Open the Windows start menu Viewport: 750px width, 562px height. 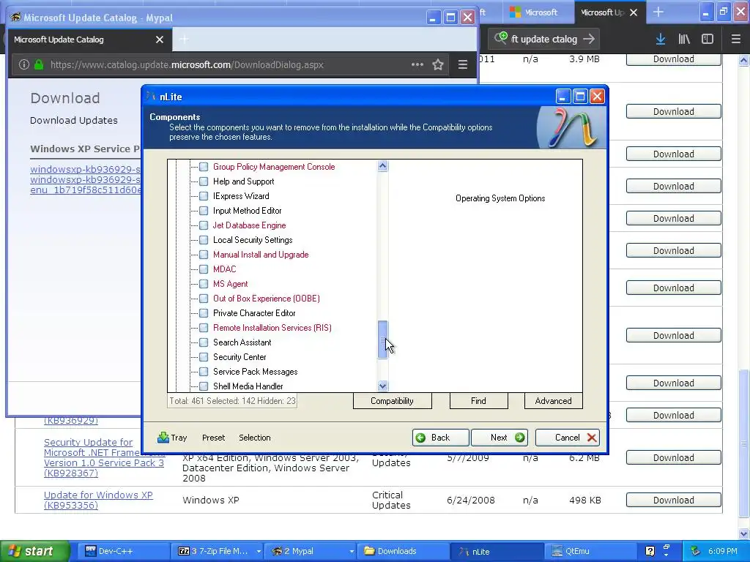point(34,551)
